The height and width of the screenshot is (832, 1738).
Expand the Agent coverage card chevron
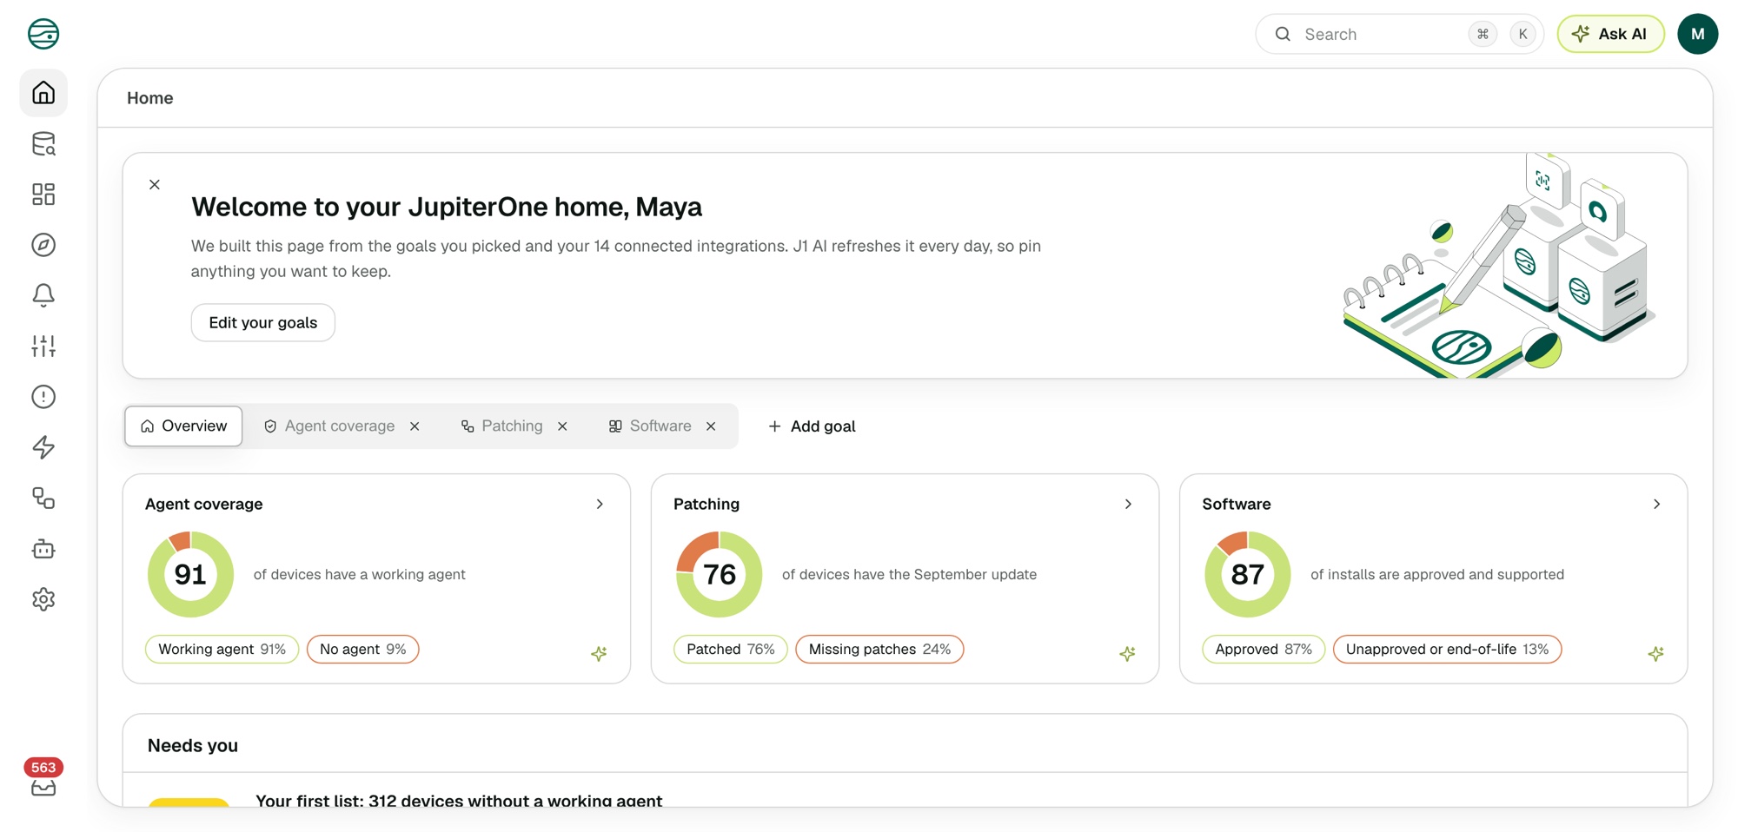tap(600, 504)
